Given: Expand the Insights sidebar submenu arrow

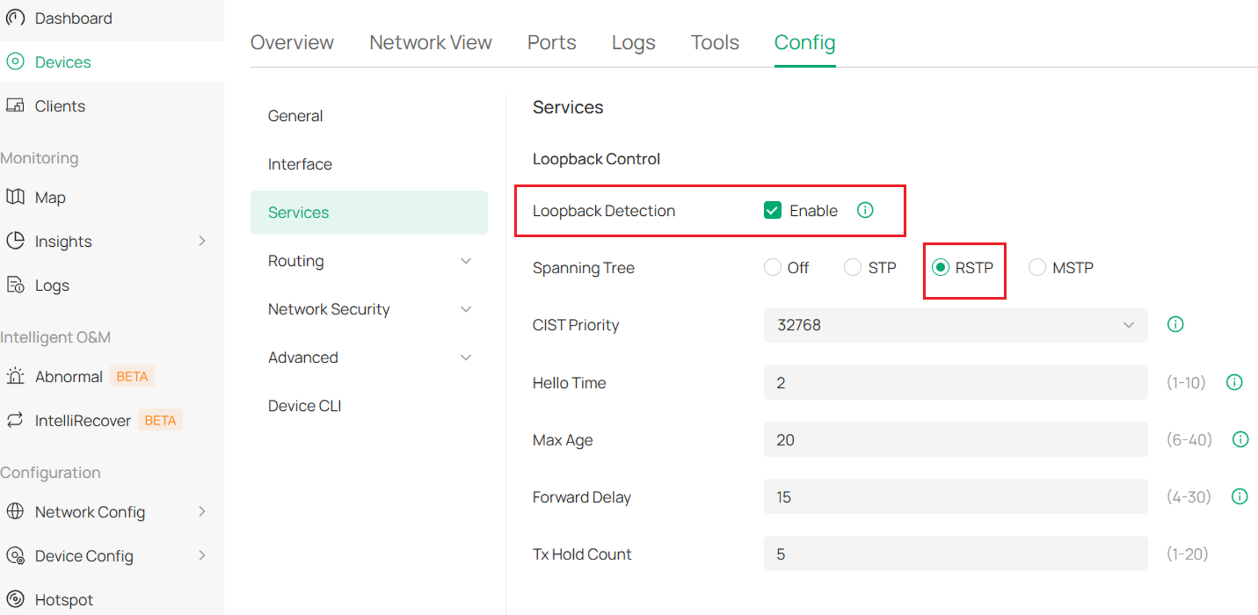Looking at the screenshot, I should (202, 241).
